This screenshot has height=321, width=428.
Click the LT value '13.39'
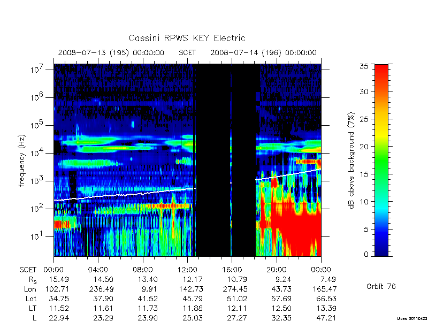[x=326, y=309]
